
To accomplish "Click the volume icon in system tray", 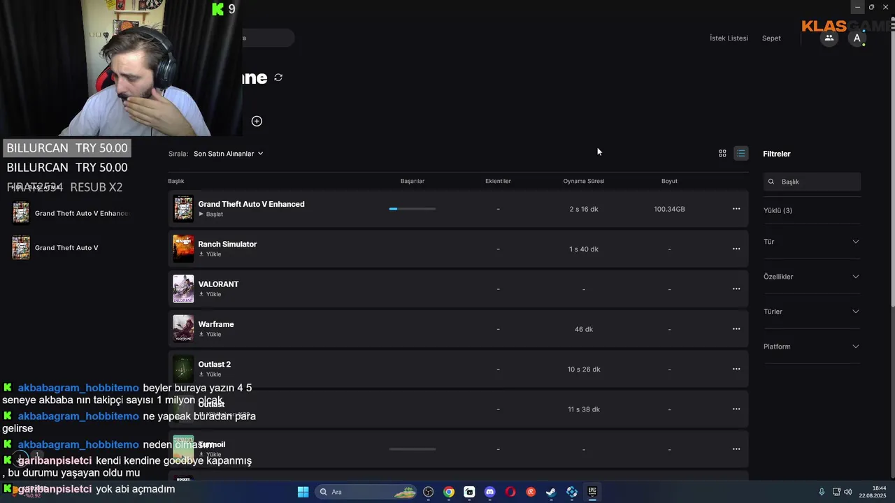I will pos(847,492).
